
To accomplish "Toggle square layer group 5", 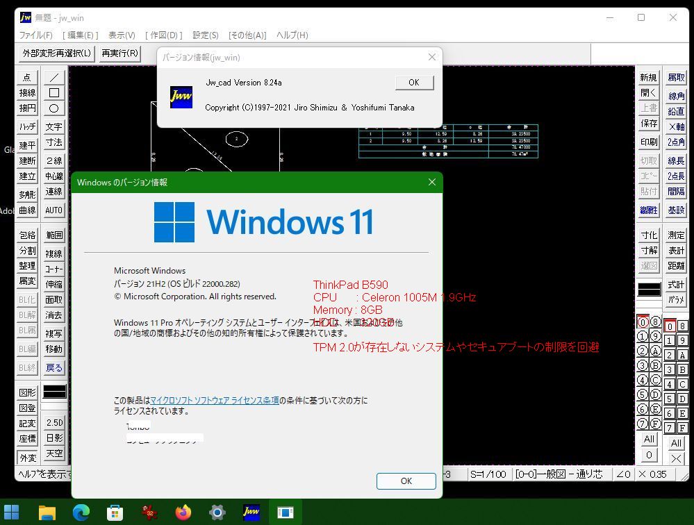I will [x=670, y=399].
